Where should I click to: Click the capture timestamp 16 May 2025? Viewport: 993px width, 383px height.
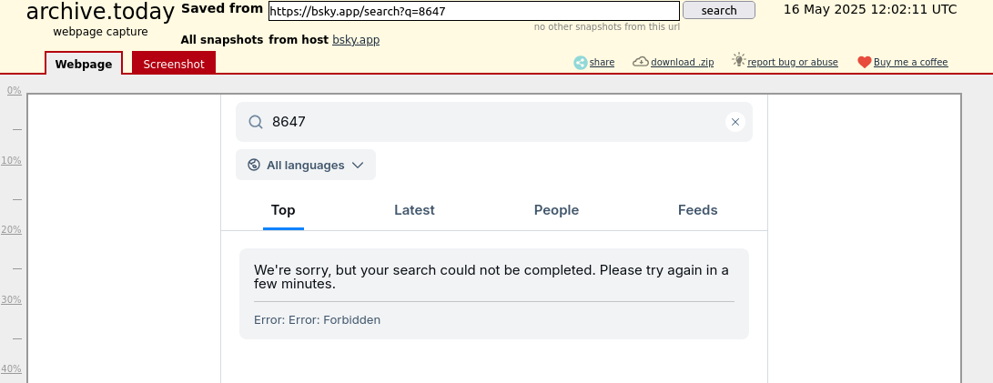[x=869, y=9]
